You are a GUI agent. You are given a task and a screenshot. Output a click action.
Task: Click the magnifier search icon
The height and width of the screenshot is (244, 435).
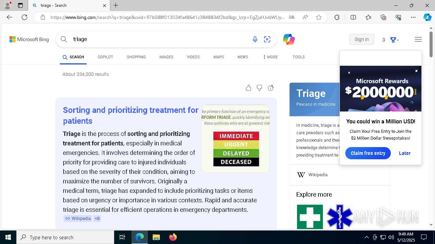coord(64,39)
